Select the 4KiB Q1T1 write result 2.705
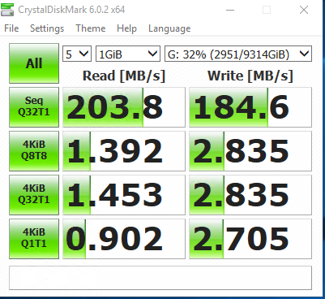325x299 pixels. 250,239
